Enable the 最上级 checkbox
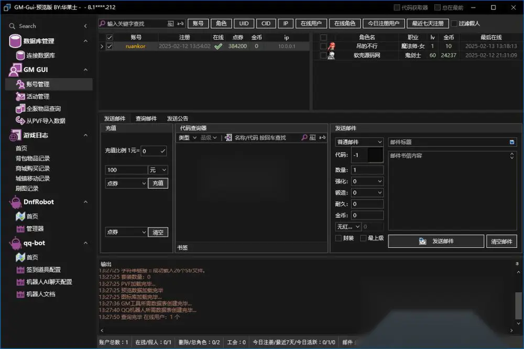 click(363, 238)
